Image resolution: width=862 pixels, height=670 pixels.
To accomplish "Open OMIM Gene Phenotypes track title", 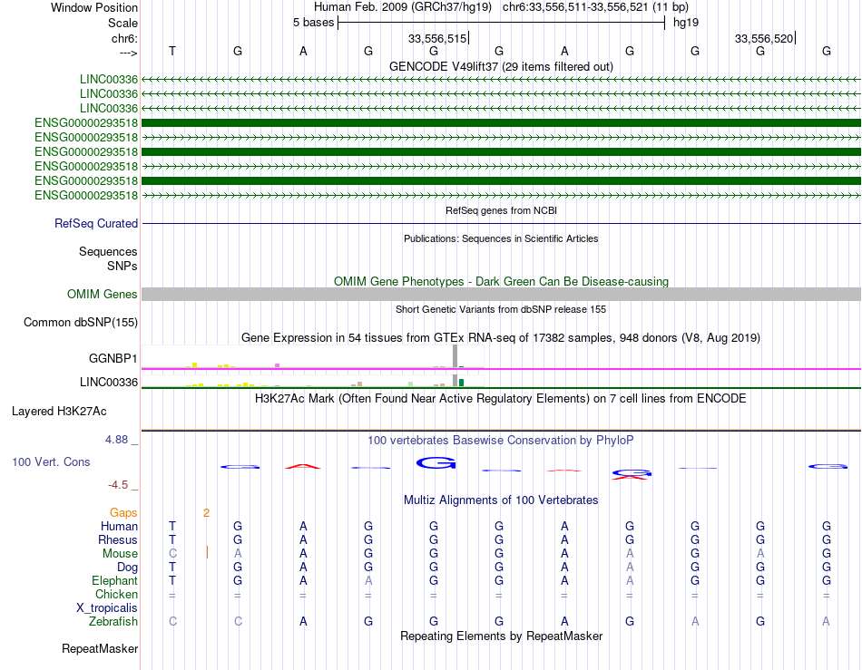I will point(501,281).
